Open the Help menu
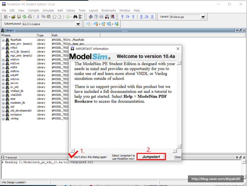The width and height of the screenshot is (247, 186). [137, 11]
